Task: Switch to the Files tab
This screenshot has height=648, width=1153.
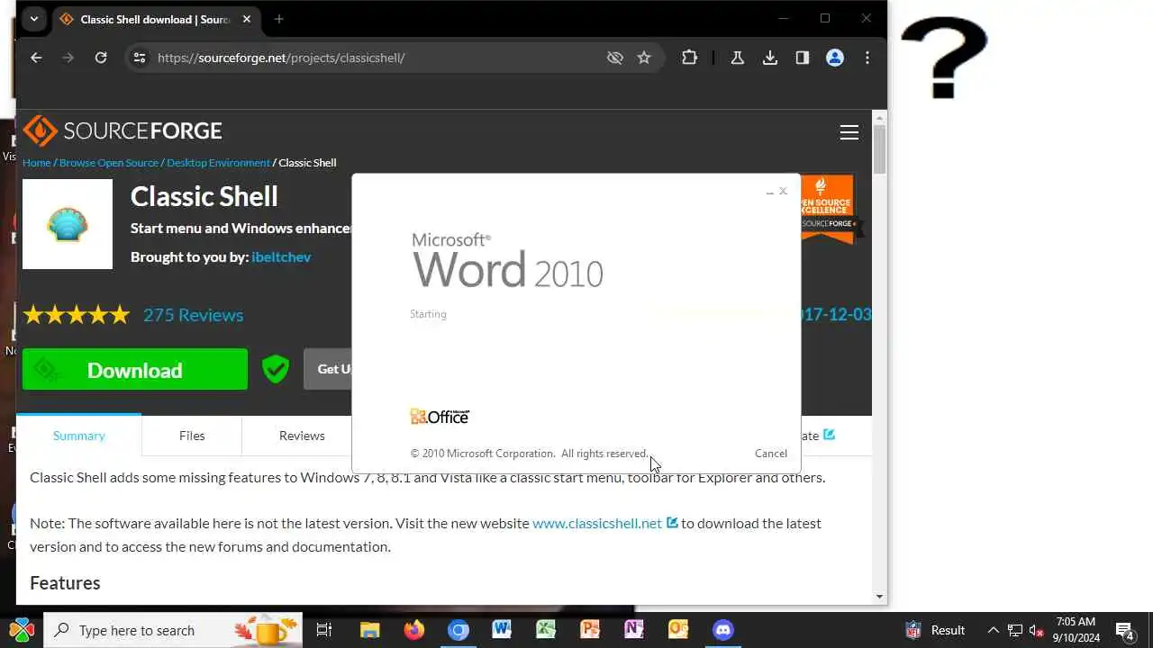Action: click(x=192, y=436)
